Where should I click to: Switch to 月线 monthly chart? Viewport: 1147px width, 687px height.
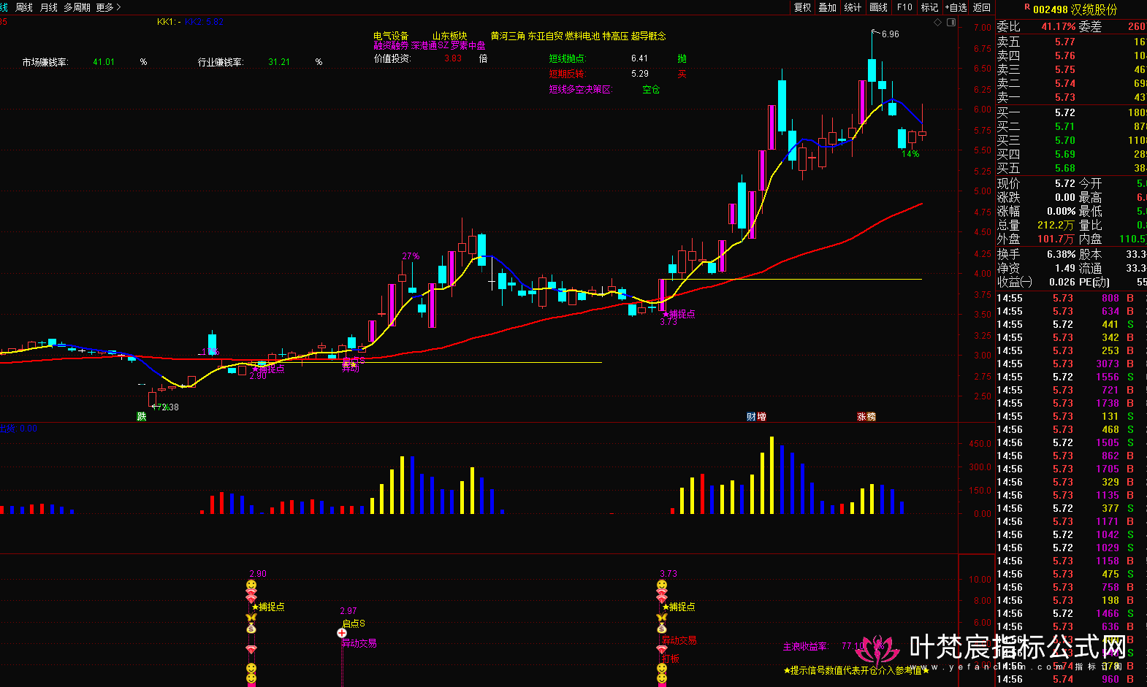(49, 7)
